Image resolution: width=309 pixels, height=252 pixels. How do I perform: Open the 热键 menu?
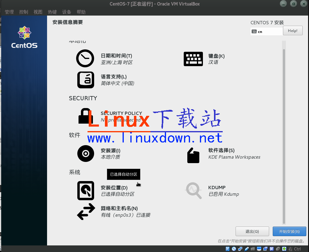tap(52, 12)
